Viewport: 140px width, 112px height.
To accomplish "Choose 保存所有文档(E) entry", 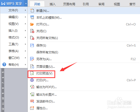I will [x=84, y=52].
